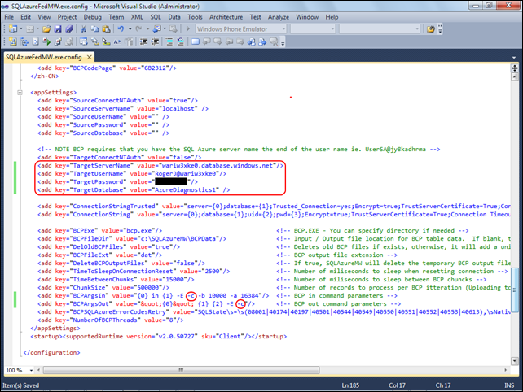523x392 pixels.
Task: Click the Clear All Bookmarks icon
Action: coord(274,41)
